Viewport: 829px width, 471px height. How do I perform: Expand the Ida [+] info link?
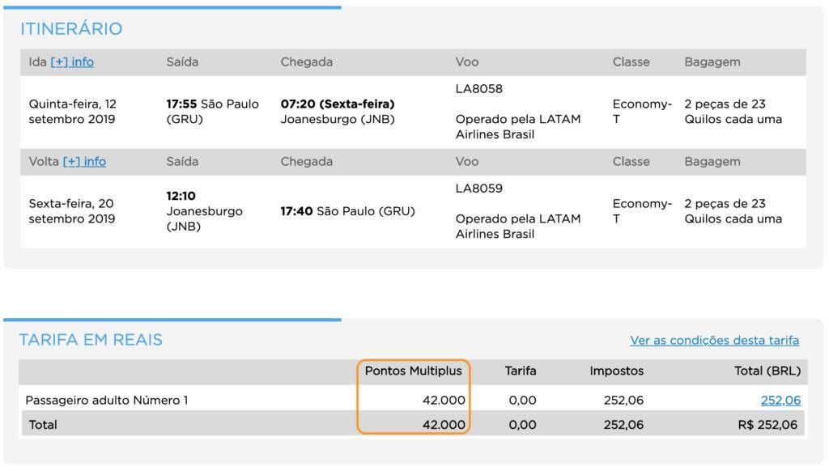[x=72, y=62]
